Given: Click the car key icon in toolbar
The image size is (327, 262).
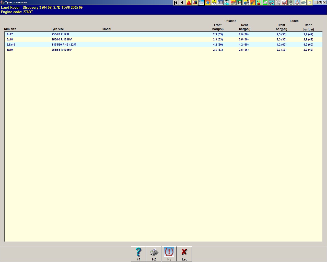Looking at the screenshot, I should (x=252, y=3).
